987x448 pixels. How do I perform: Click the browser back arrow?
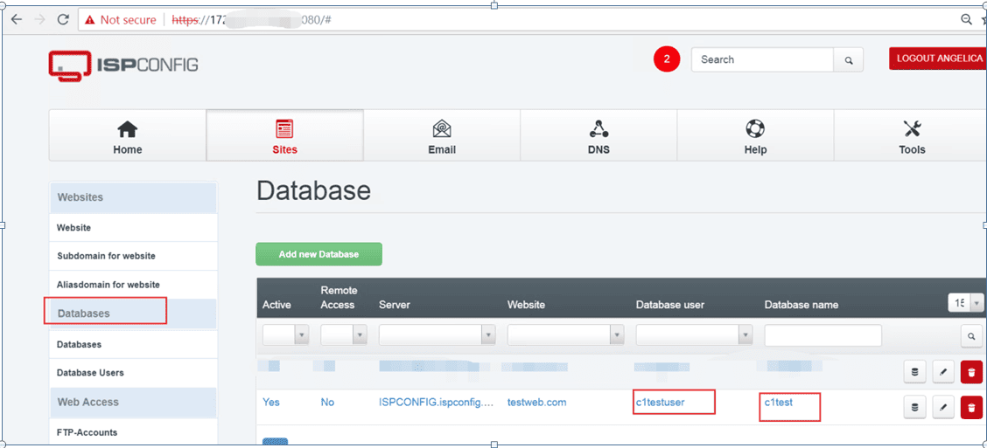[x=17, y=19]
